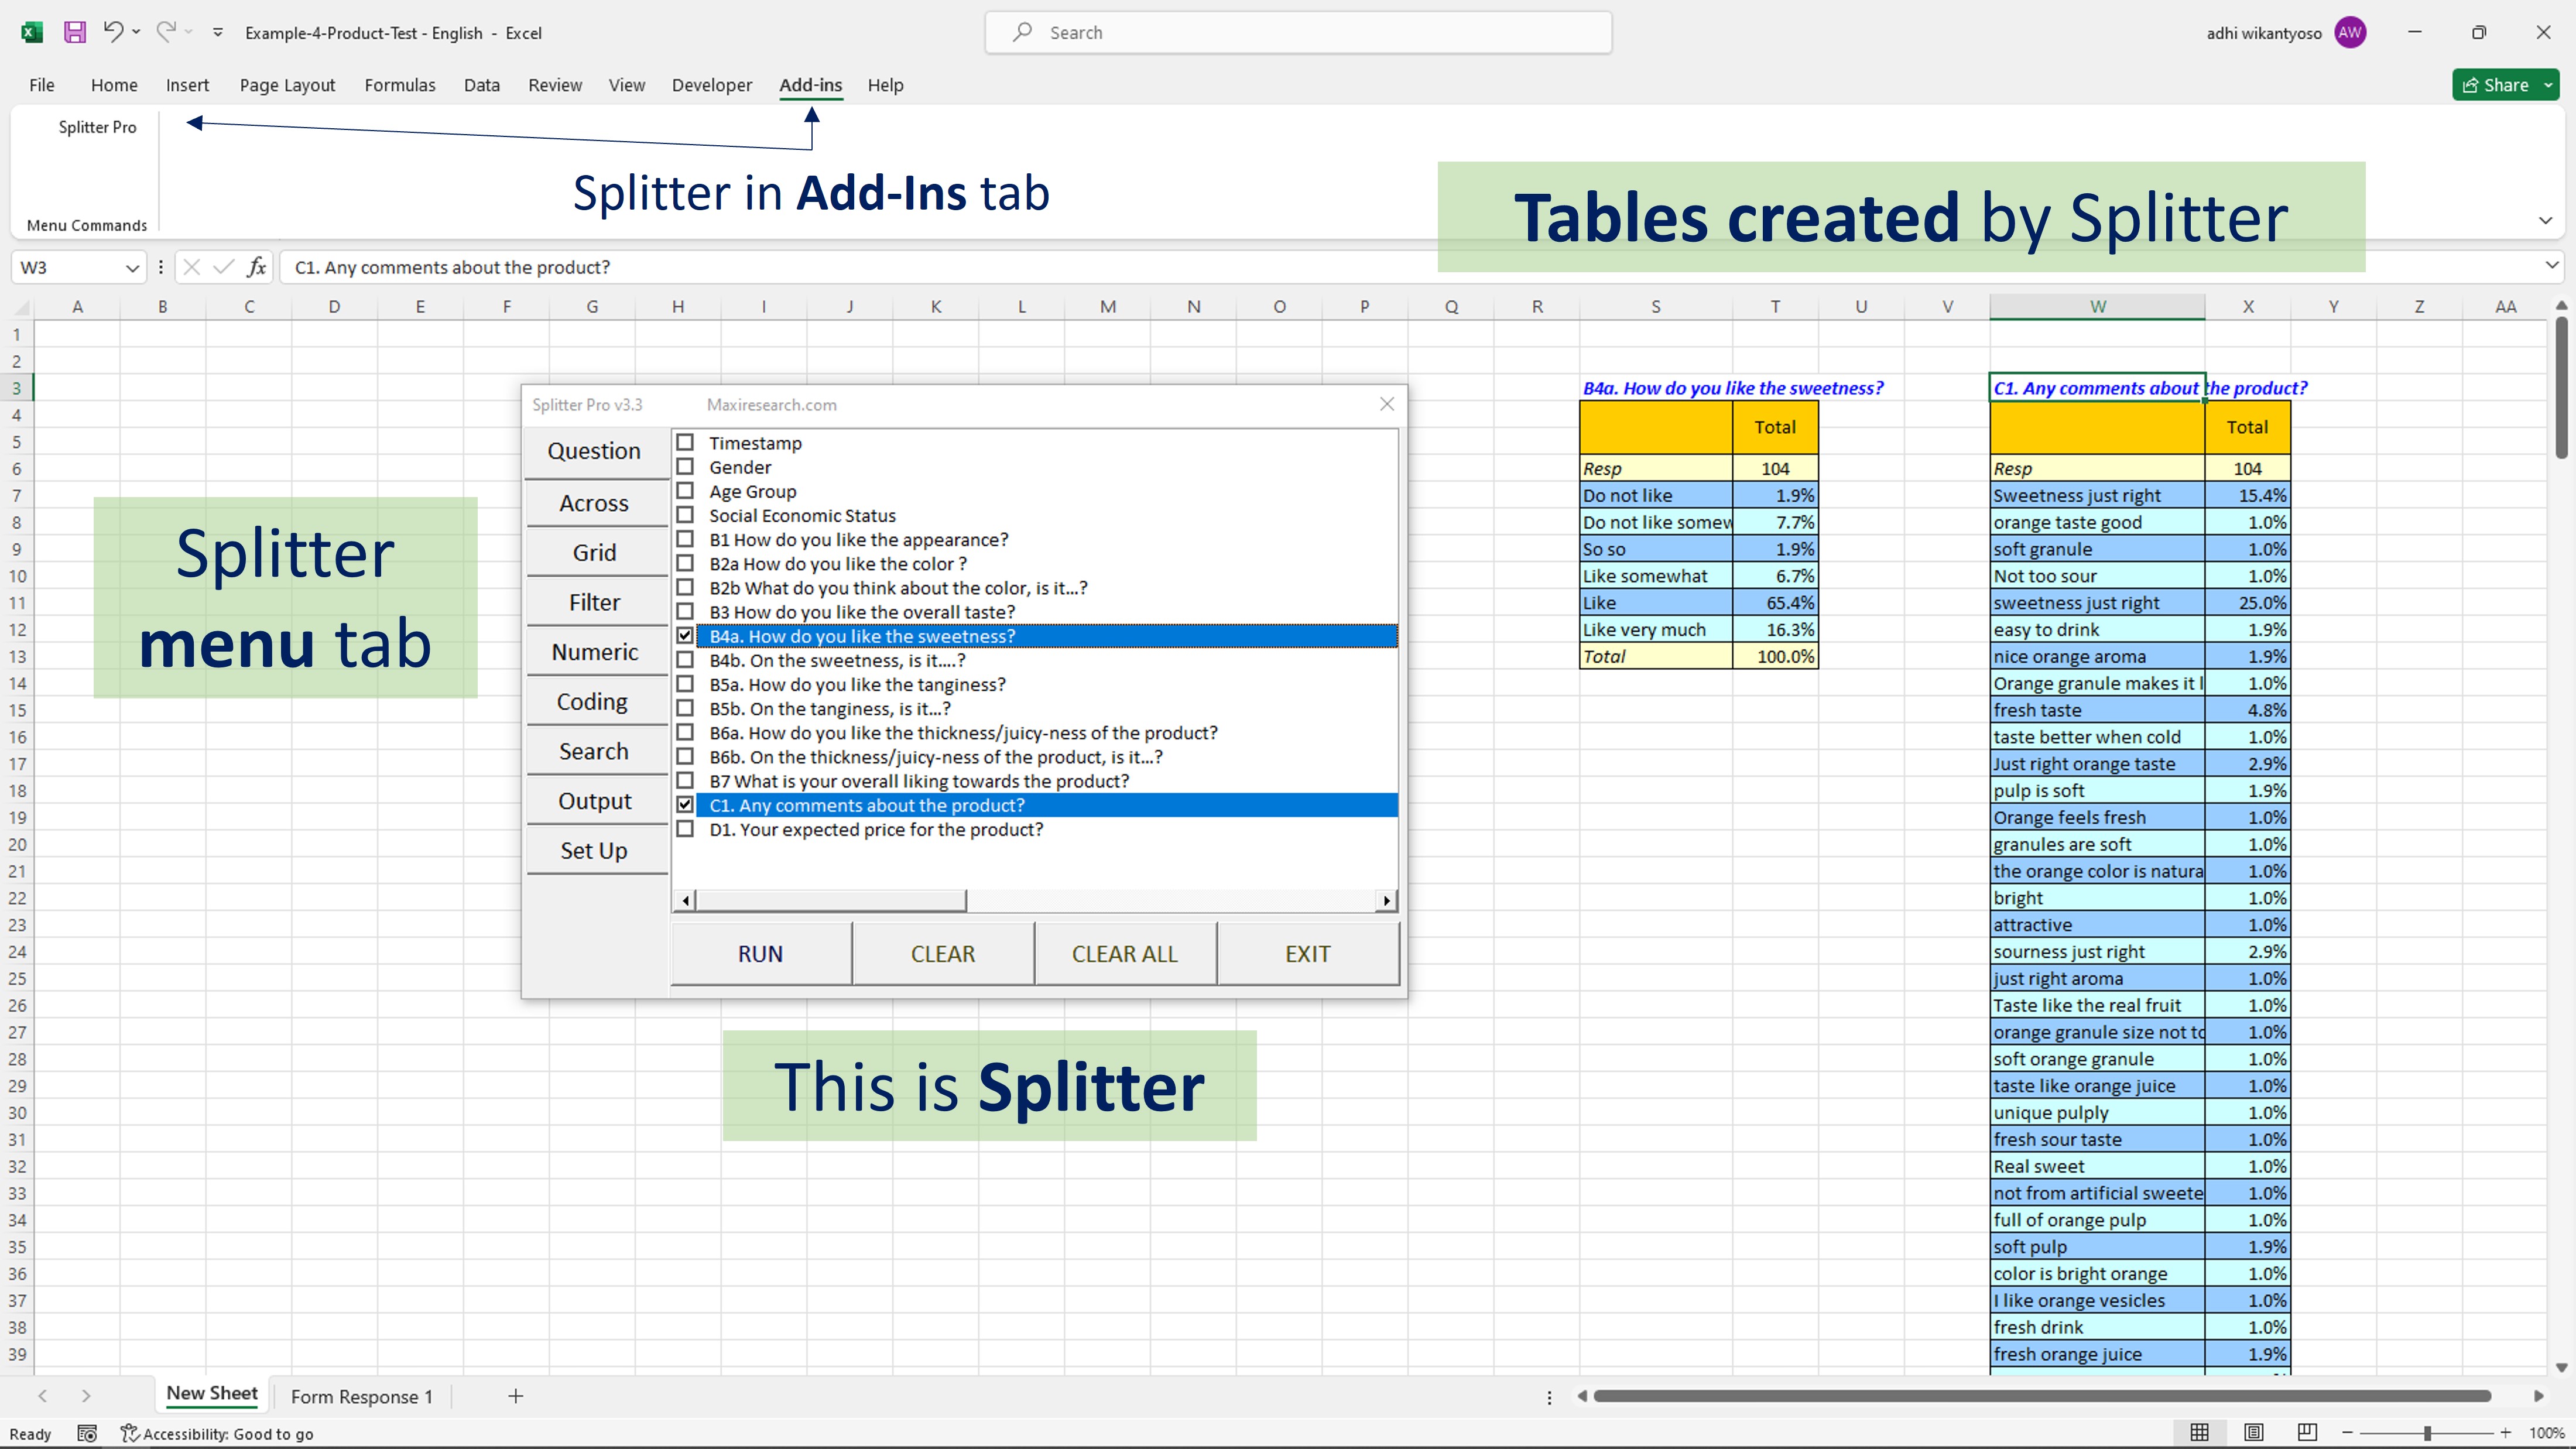Click the Splitter list horizontal scrollbar thumb
The image size is (2576, 1449).
(831, 900)
